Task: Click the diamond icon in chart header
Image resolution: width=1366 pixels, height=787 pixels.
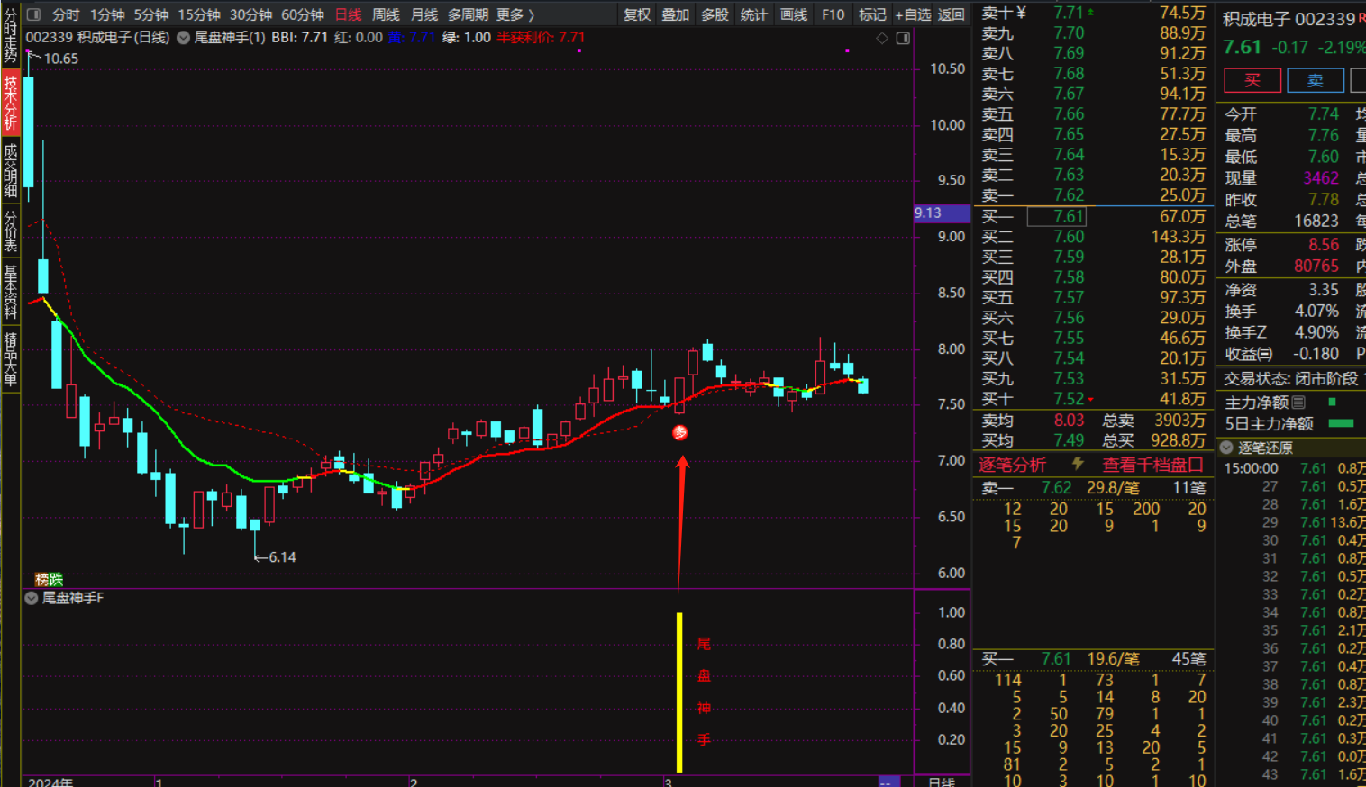Action: (x=882, y=38)
